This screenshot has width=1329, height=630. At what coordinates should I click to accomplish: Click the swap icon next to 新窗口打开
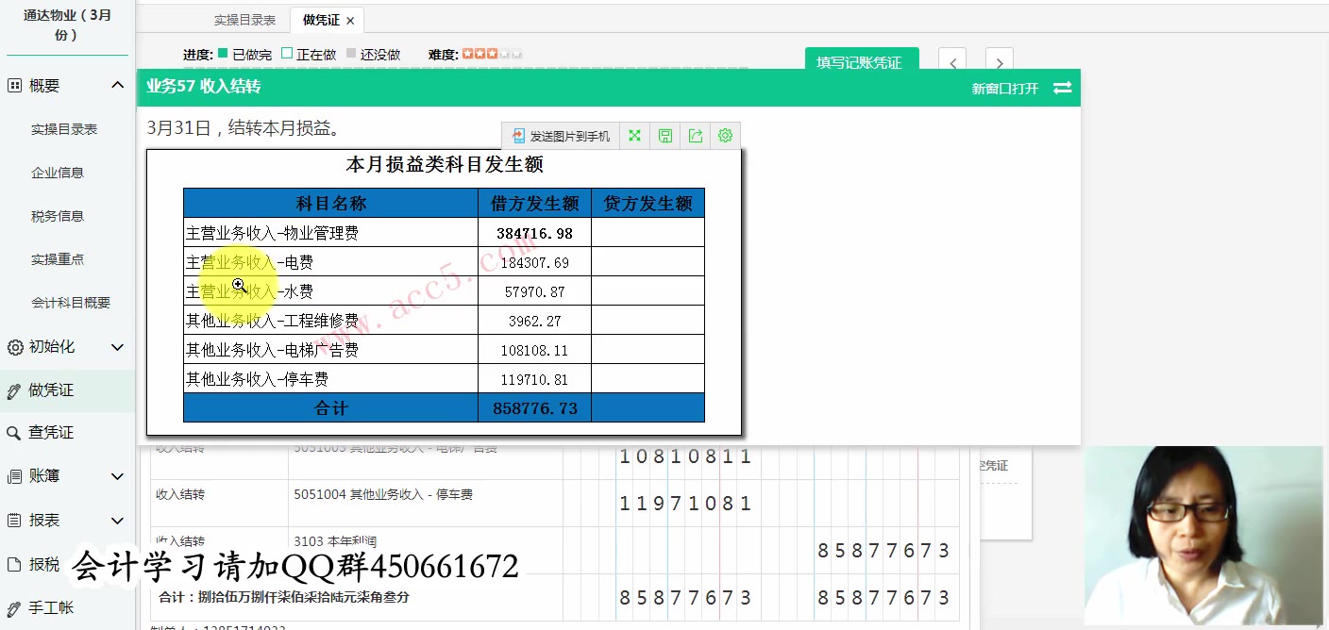[1065, 87]
